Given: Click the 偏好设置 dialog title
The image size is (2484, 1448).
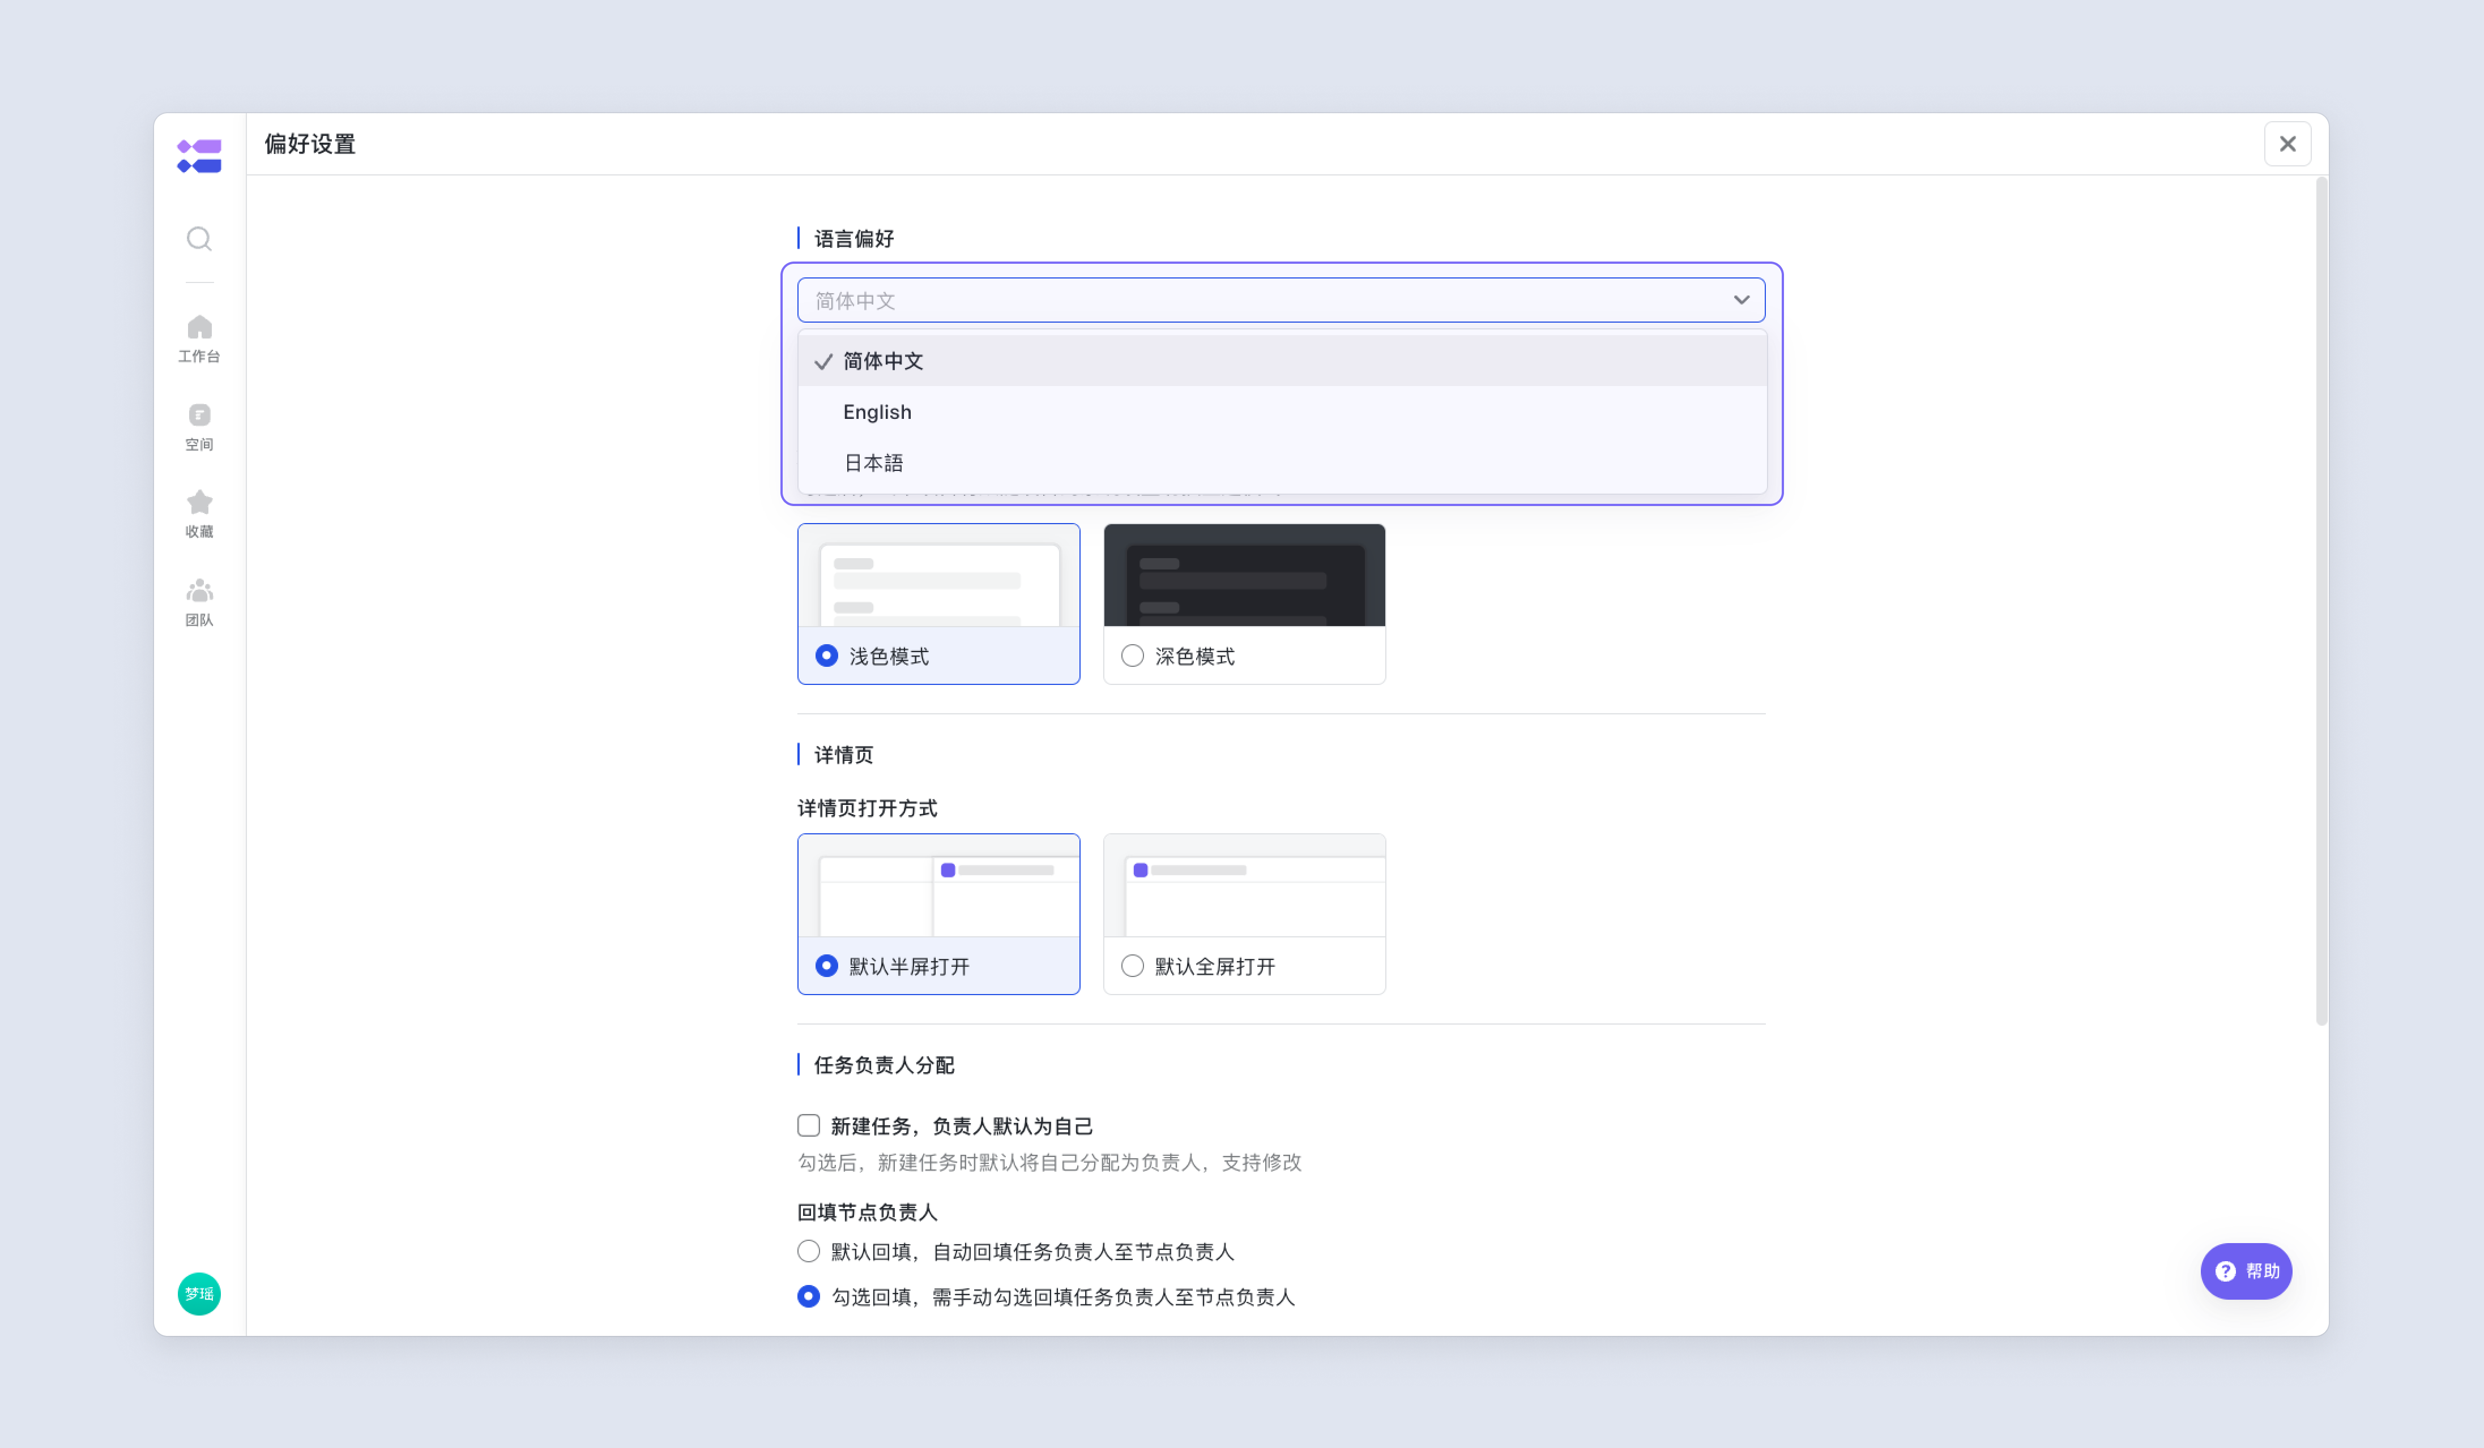Looking at the screenshot, I should click(x=310, y=144).
